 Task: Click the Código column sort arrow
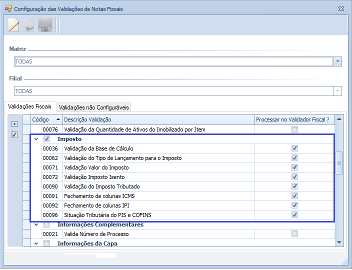coord(58,119)
